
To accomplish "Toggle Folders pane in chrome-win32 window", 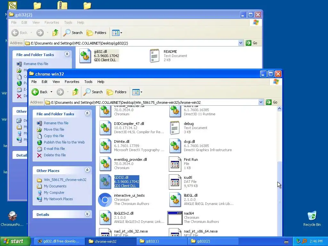I will coord(117,92).
